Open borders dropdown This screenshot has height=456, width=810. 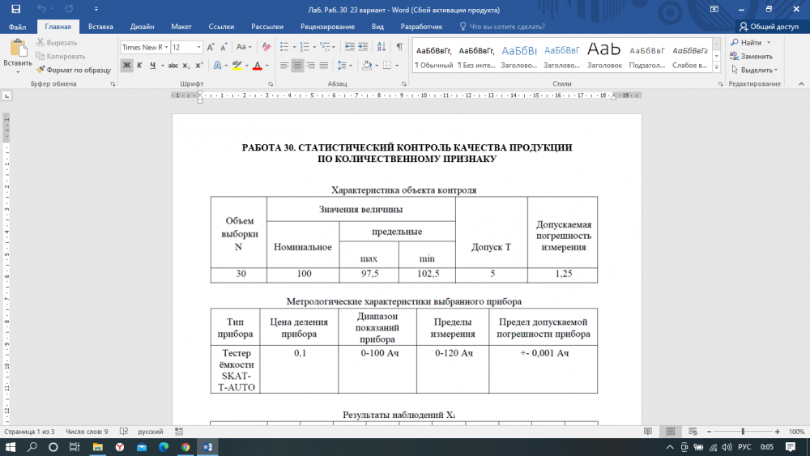click(396, 66)
